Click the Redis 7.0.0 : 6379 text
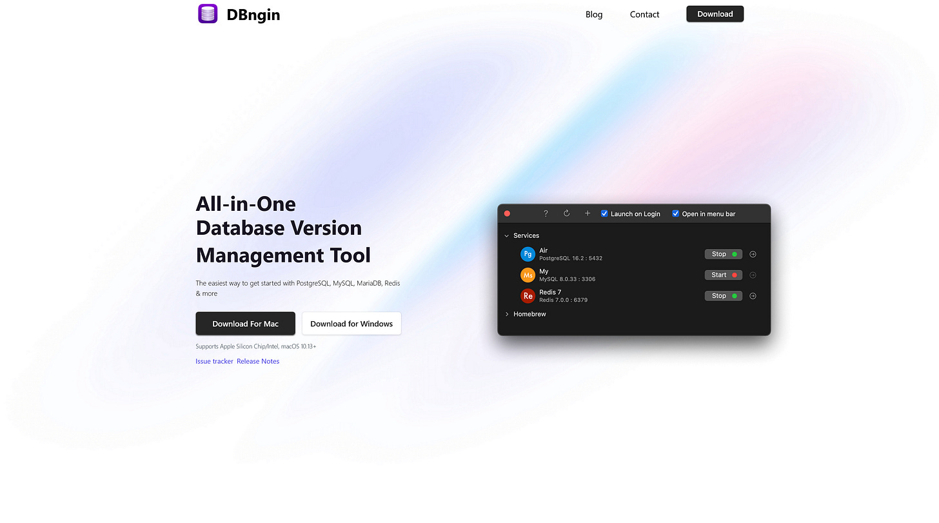939x523 pixels. [564, 300]
